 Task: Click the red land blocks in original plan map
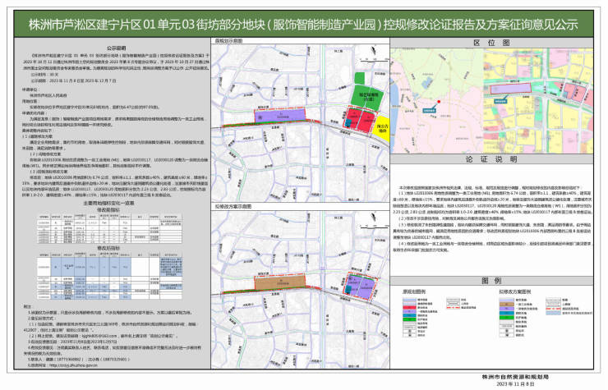tap(361, 119)
